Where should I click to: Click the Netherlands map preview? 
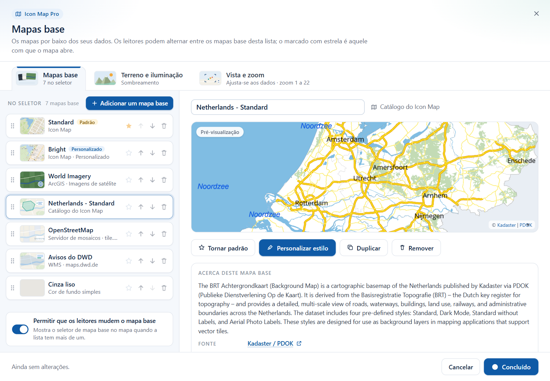click(365, 177)
